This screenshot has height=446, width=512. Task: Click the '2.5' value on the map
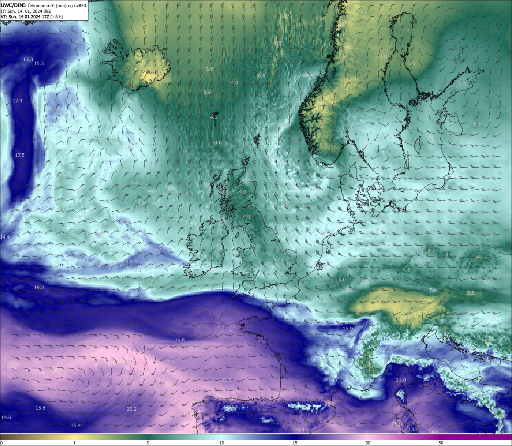278,43
